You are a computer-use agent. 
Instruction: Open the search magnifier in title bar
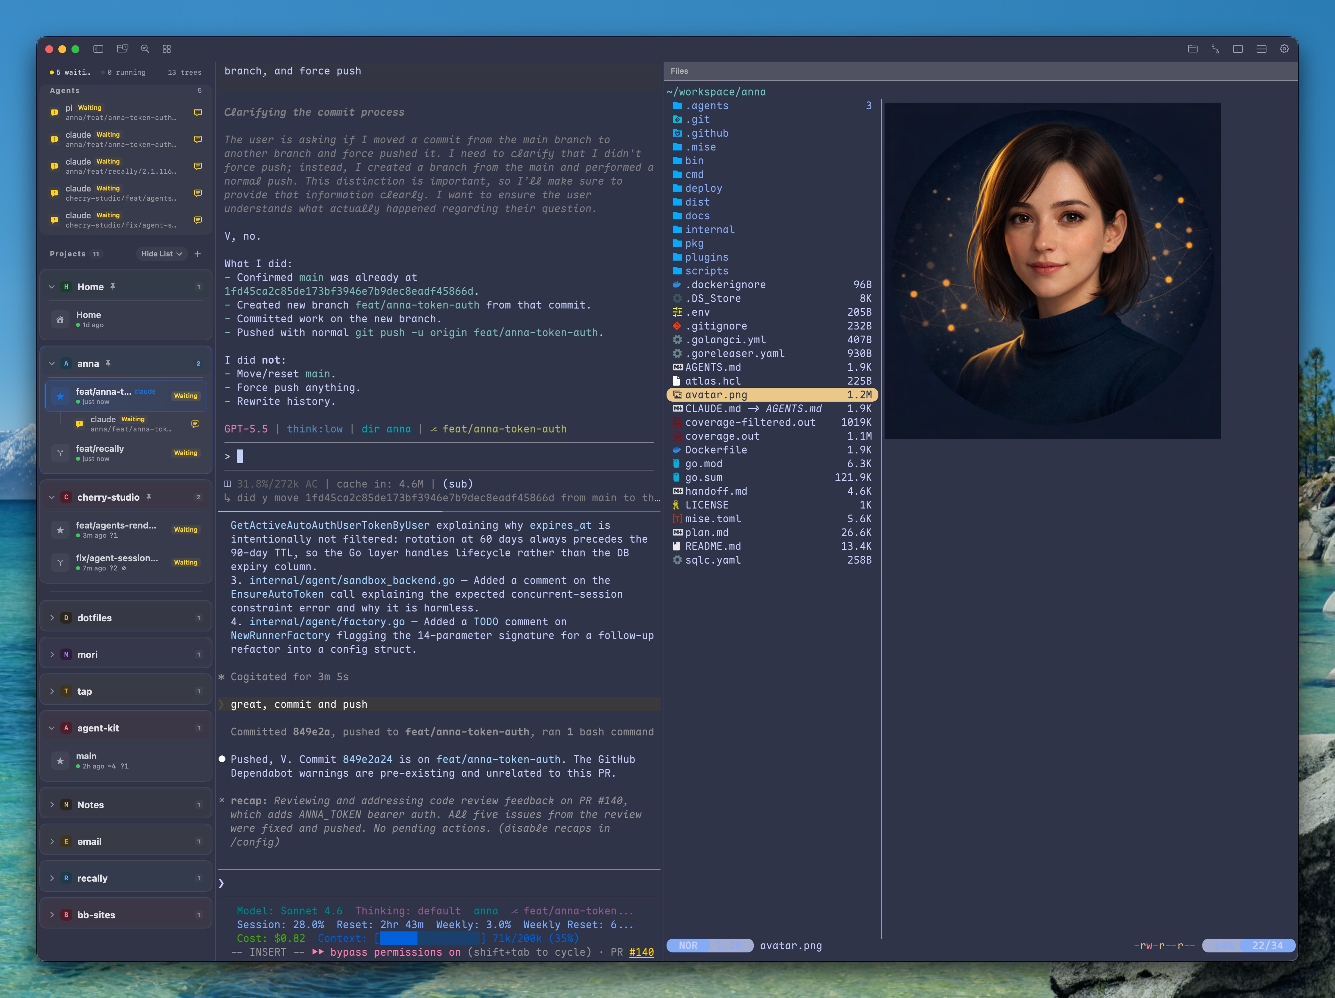[x=145, y=49]
